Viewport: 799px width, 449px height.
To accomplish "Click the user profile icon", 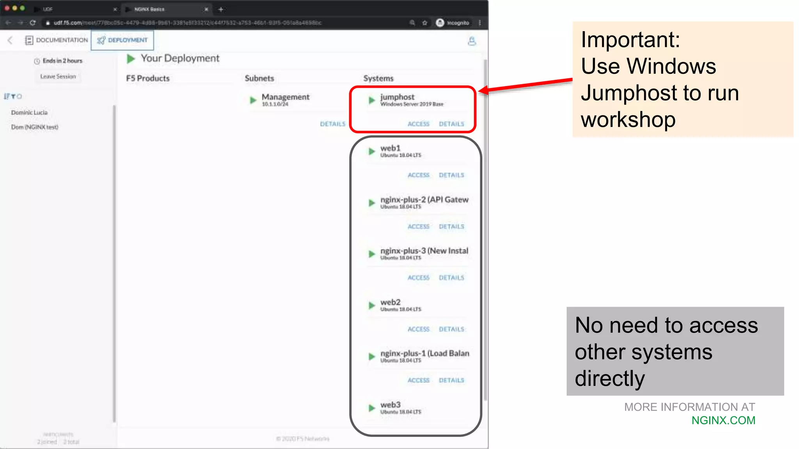I will tap(472, 41).
